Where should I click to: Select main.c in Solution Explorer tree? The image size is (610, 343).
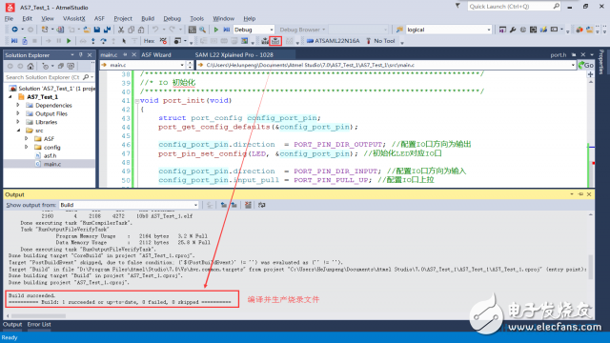52,164
